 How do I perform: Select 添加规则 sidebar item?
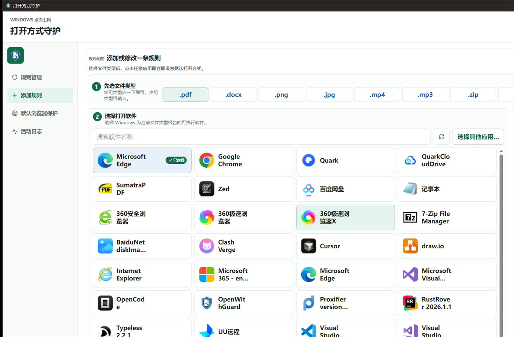coord(40,95)
